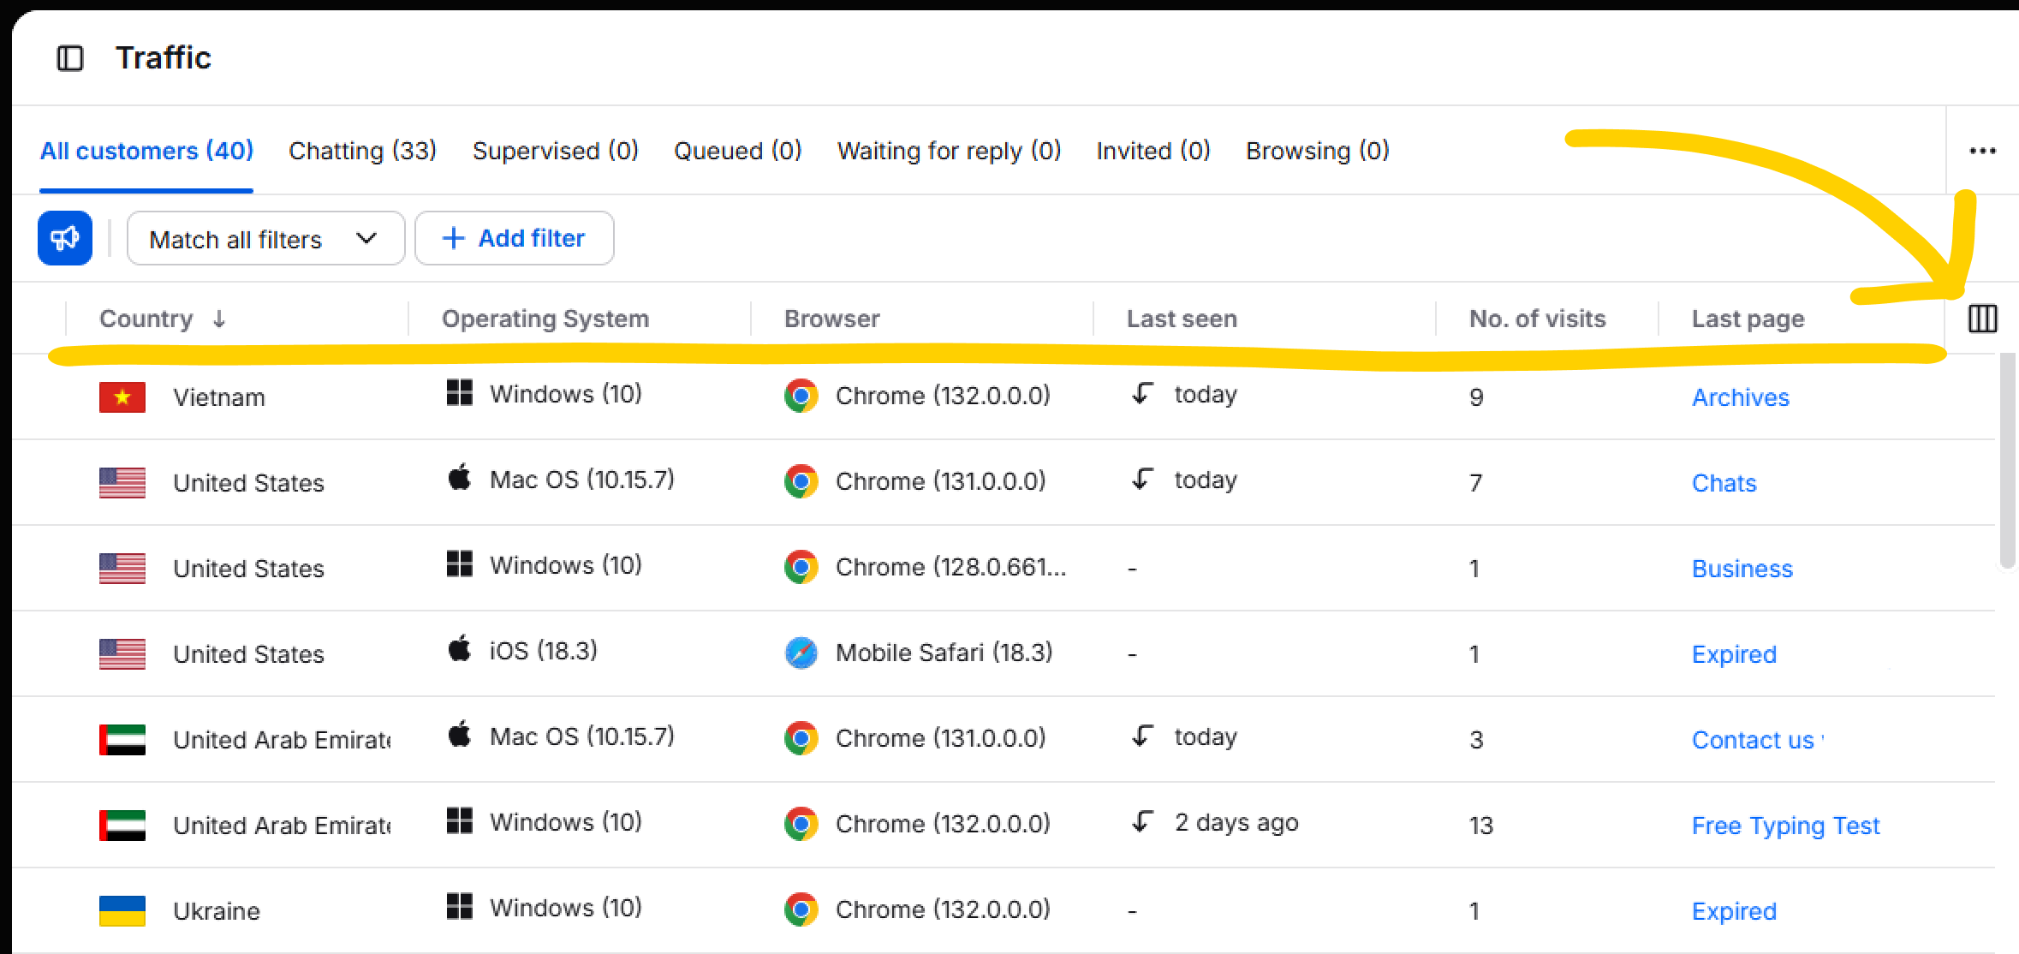The image size is (2019, 954).
Task: Click the columns customization icon
Action: pyautogui.click(x=1981, y=318)
